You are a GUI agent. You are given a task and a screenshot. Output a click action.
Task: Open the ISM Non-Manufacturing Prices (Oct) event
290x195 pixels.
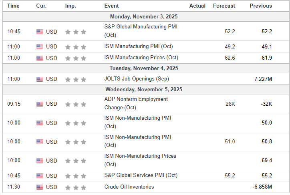click(140, 160)
